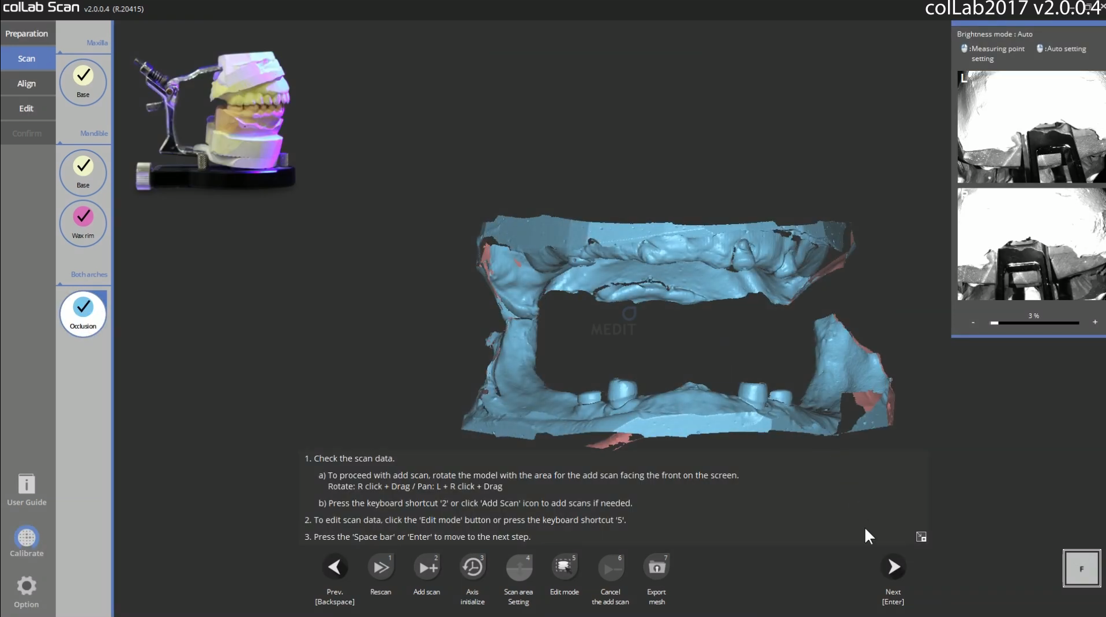This screenshot has height=617, width=1106.
Task: Click the small view toggle icon near cursor
Action: 921,537
